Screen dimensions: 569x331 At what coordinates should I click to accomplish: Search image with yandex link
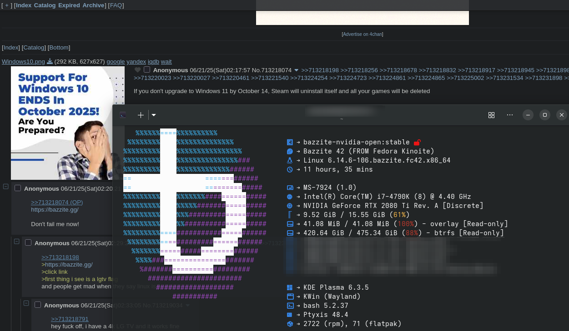pyautogui.click(x=136, y=62)
